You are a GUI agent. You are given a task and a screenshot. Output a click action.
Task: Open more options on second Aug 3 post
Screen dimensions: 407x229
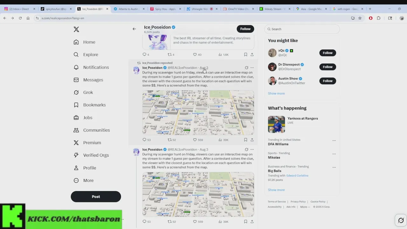252,149
